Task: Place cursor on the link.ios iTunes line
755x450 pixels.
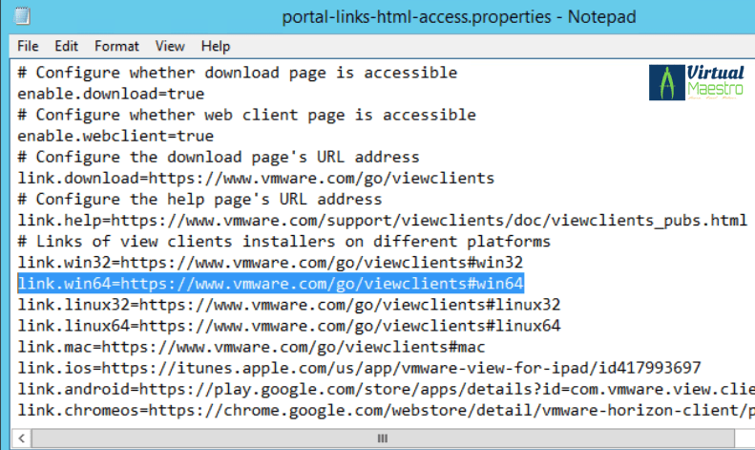Action: [x=359, y=368]
